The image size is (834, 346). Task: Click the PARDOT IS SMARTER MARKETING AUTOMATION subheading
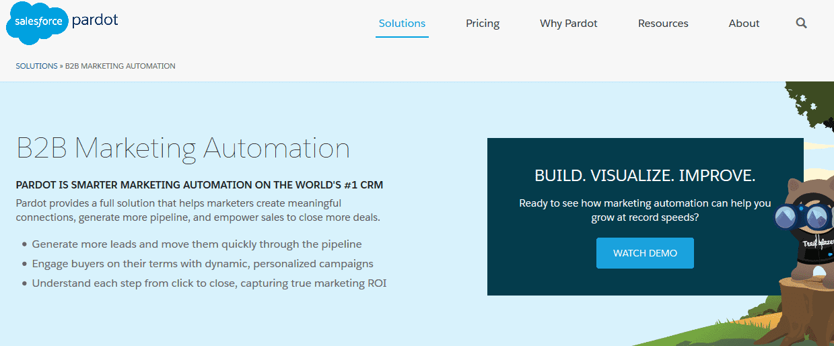(x=199, y=184)
